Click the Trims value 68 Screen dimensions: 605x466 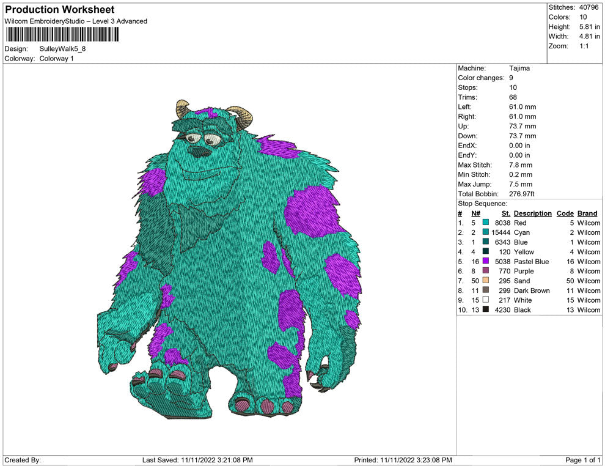[x=513, y=97]
